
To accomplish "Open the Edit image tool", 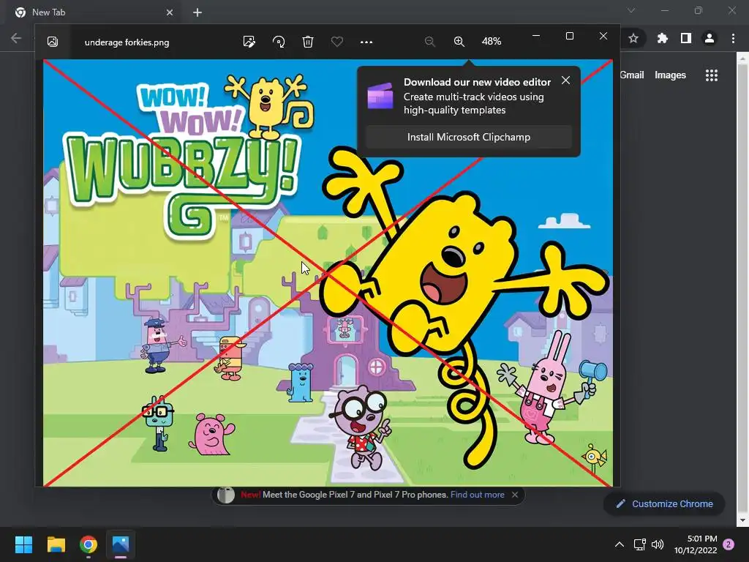I will 249,42.
